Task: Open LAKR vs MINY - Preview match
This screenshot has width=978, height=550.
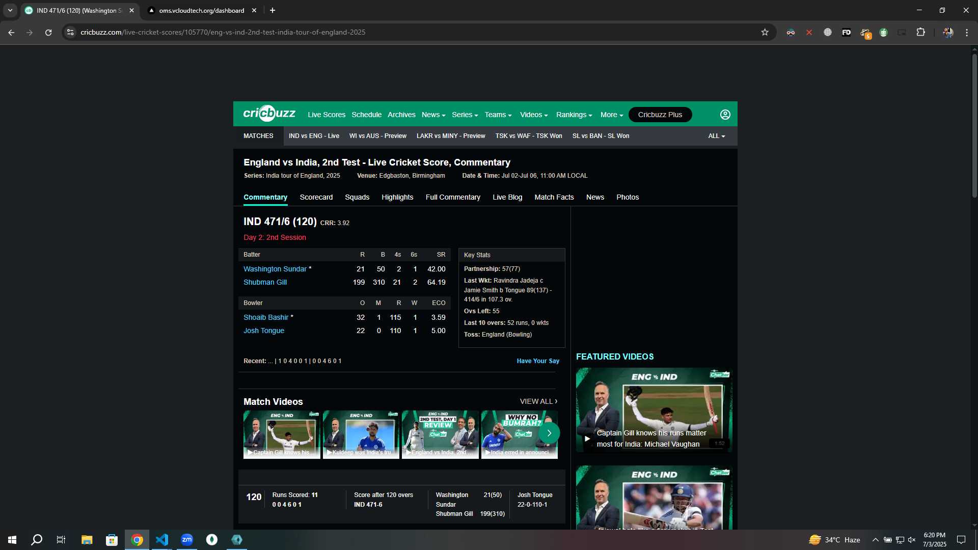Action: (451, 136)
